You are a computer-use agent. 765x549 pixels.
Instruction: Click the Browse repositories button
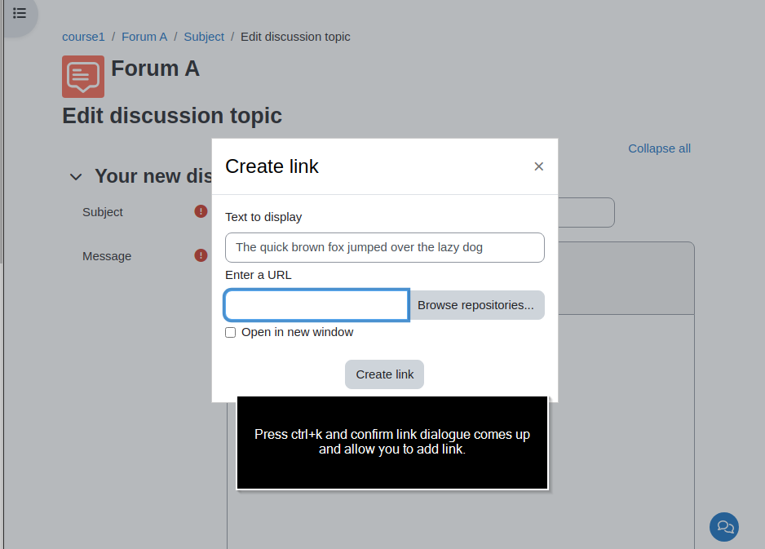tap(475, 305)
